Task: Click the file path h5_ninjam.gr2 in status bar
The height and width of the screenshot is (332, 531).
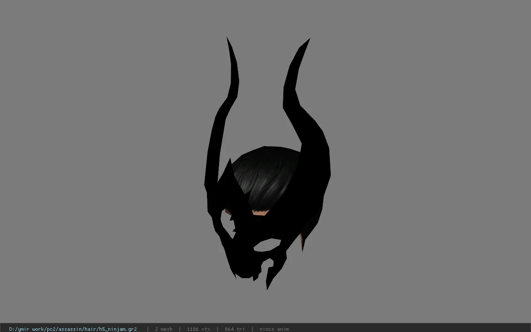Action: coord(73,329)
